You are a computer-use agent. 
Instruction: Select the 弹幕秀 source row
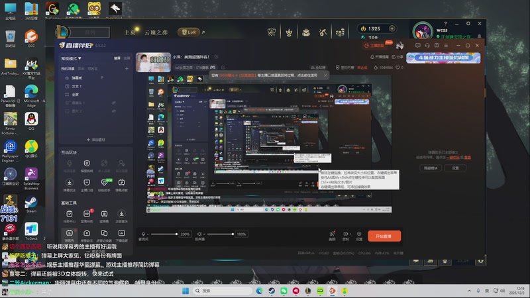[x=95, y=77]
